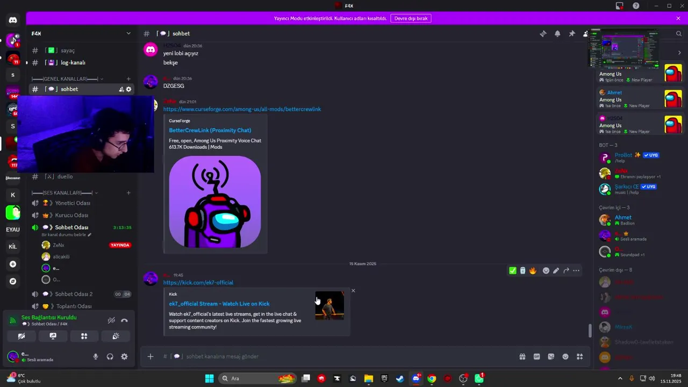Collapse GENEL KANALLAR category

tap(67, 79)
